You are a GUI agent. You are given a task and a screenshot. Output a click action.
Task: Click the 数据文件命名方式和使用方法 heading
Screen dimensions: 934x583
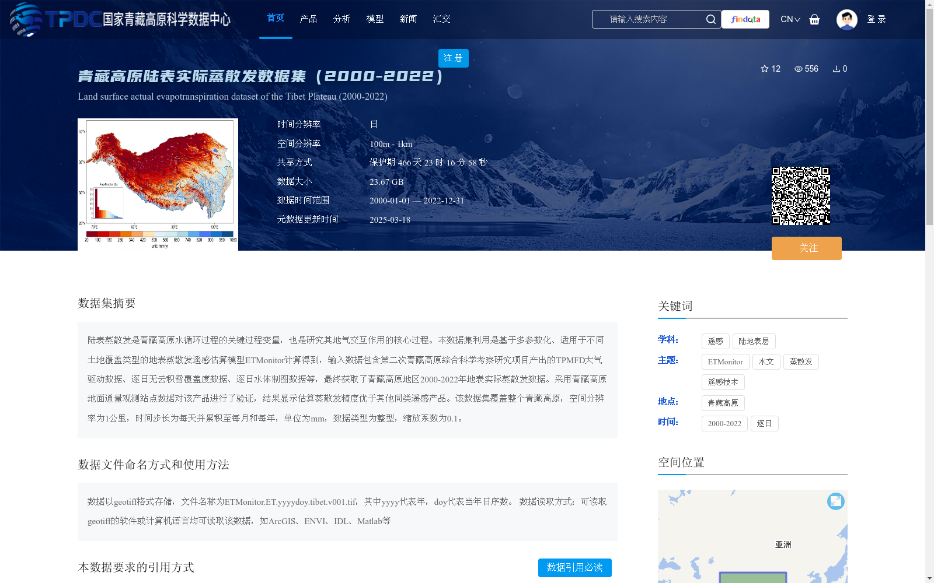coord(154,465)
